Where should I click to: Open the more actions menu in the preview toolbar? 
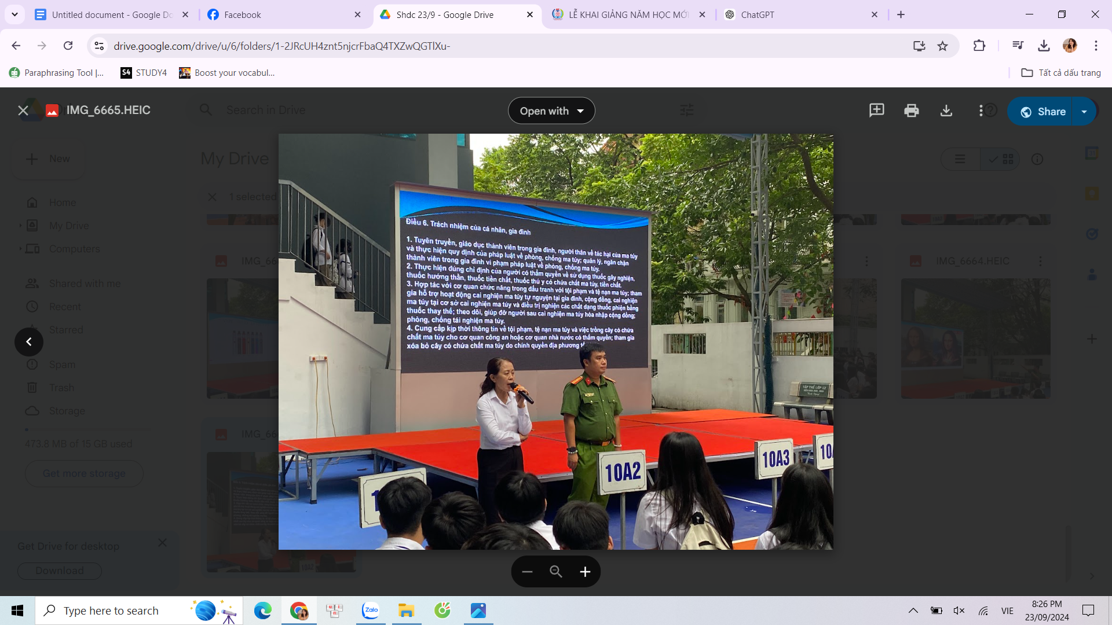click(x=981, y=111)
